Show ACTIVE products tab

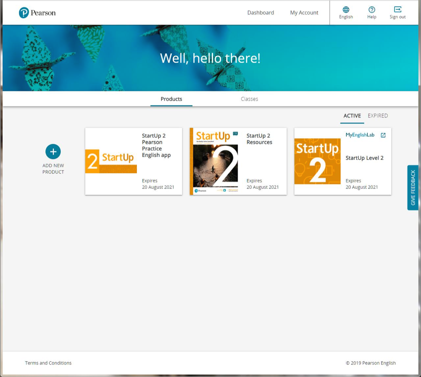pyautogui.click(x=352, y=116)
